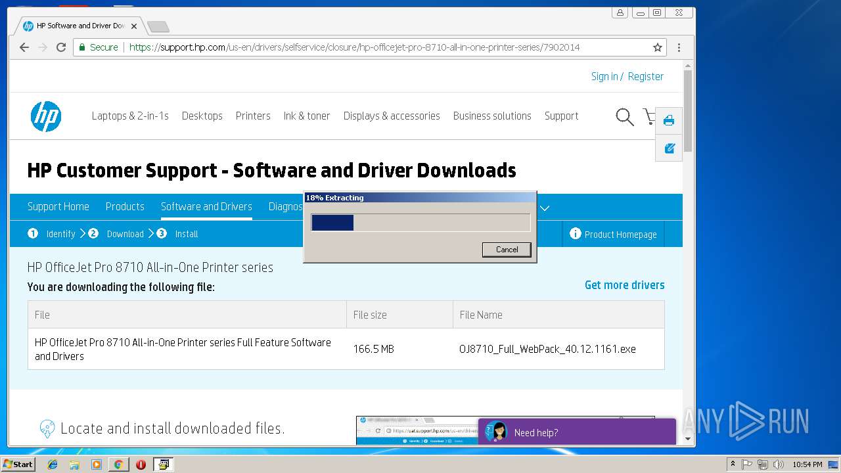Select the Products tab
Screen dimensions: 841x473
[x=125, y=206]
